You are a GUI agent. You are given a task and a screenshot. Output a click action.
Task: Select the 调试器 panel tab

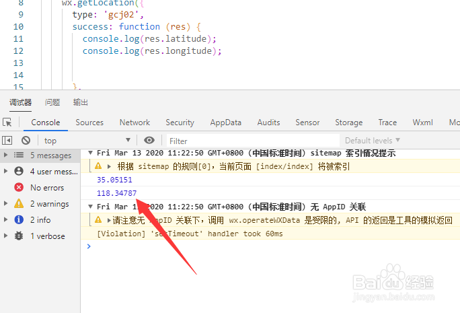[20, 102]
